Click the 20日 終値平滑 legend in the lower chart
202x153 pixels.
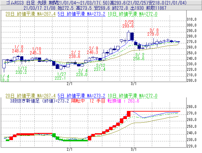click(x=30, y=96)
